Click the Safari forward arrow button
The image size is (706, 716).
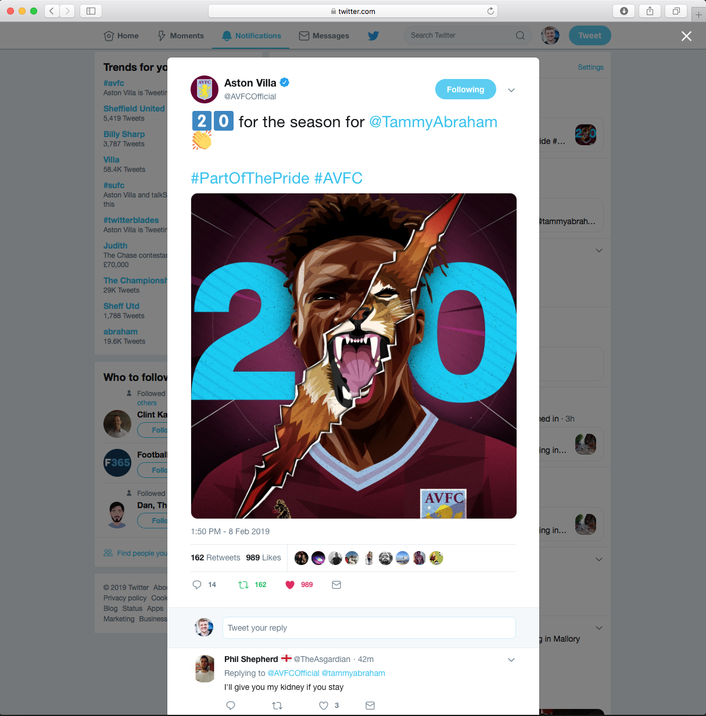[x=67, y=11]
